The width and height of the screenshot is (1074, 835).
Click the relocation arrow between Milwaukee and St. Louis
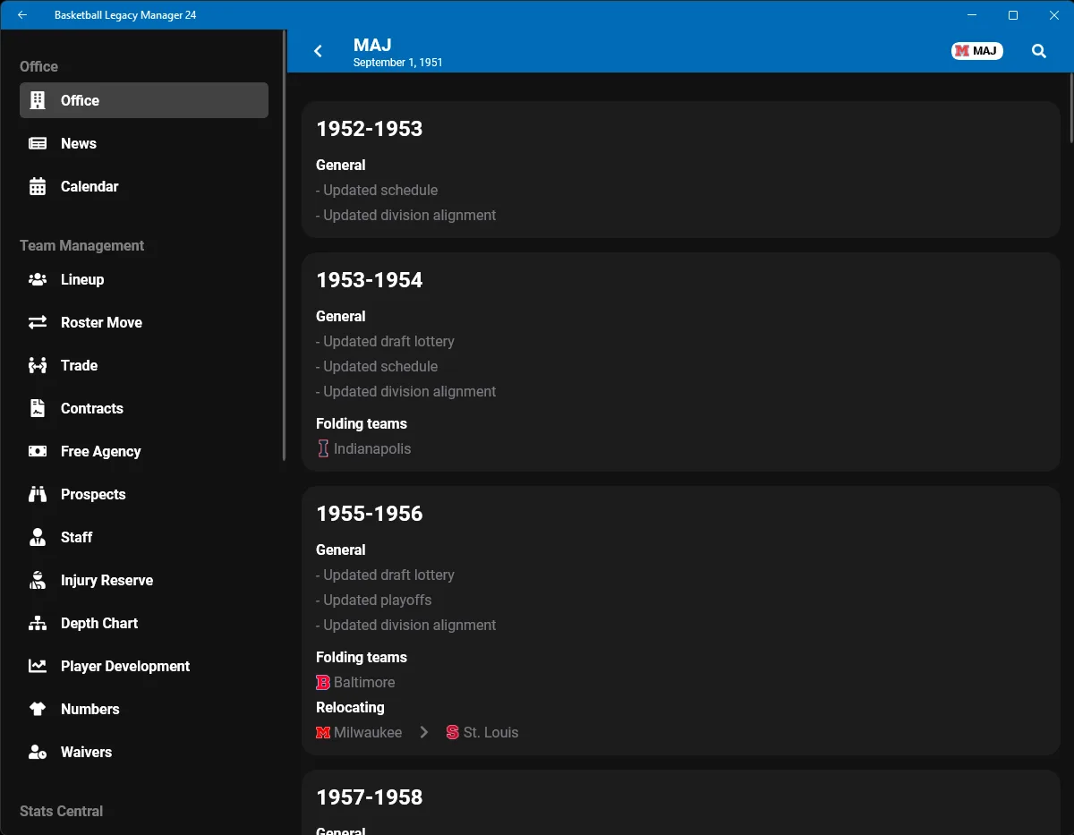424,732
